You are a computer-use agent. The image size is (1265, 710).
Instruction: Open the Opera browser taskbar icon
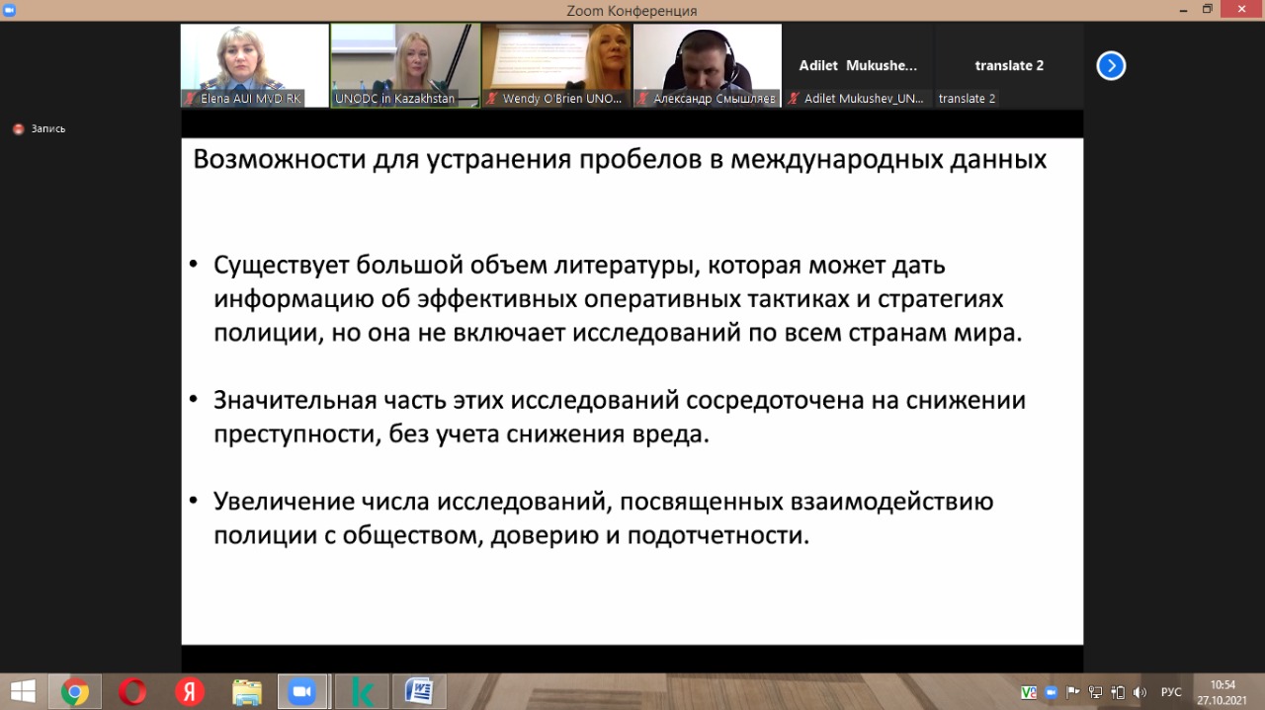(x=132, y=691)
